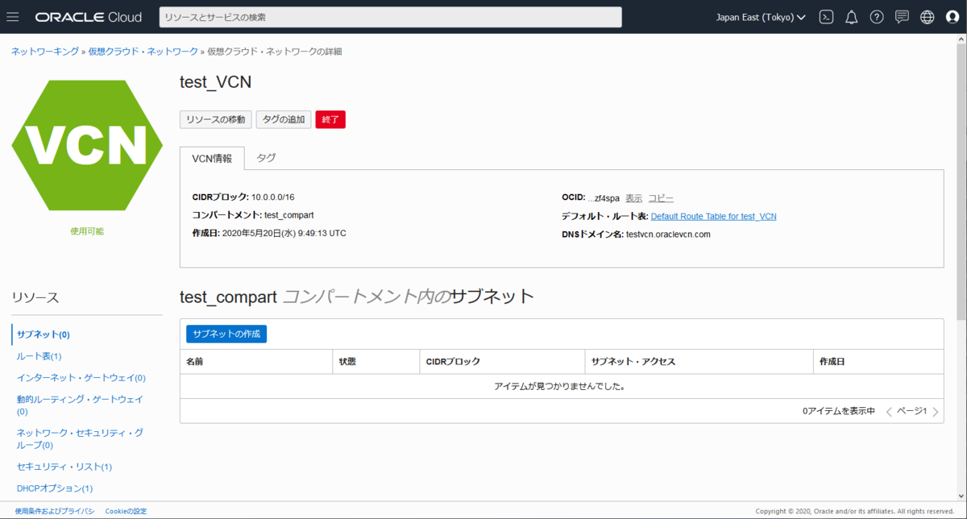Select ルート表(1) in resources
The height and width of the screenshot is (519, 967).
(x=39, y=356)
